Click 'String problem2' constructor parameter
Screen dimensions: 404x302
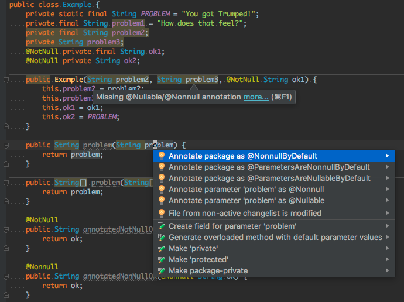tap(118, 80)
